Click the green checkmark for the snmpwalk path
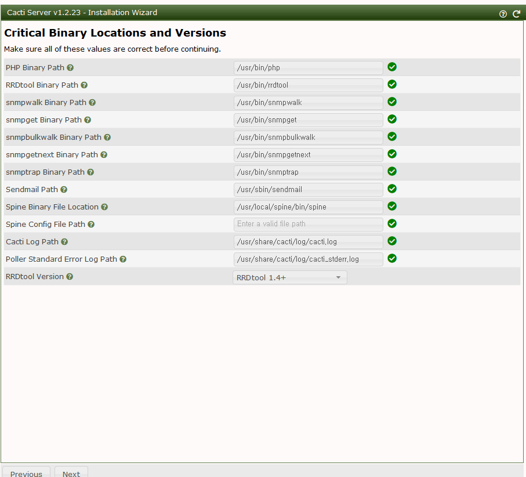Screen dimensions: 526x477 tap(392, 102)
